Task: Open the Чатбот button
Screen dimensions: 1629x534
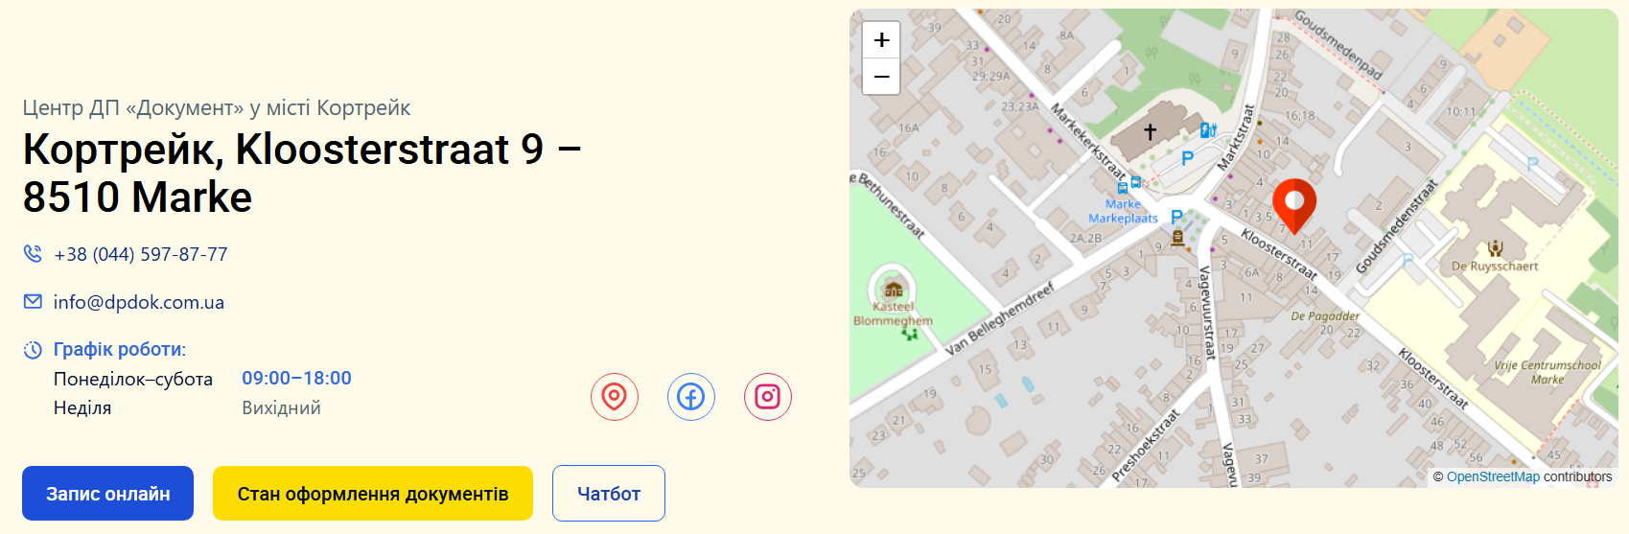Action: 609,494
